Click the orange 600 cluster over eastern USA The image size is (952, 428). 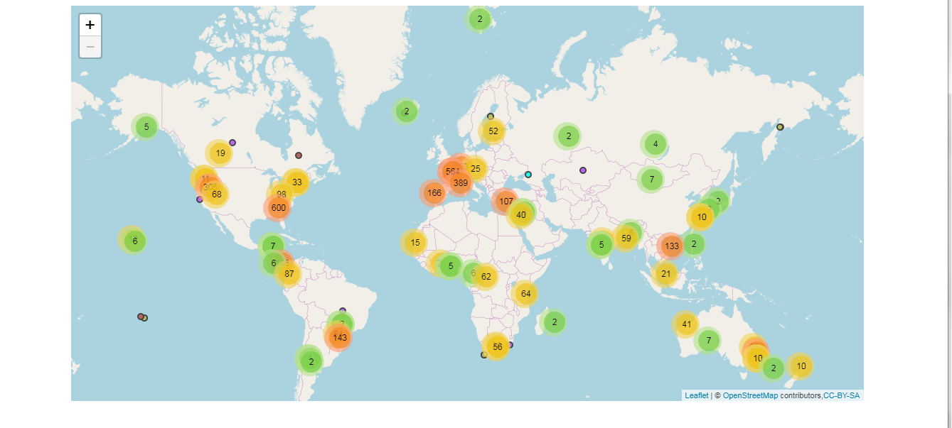coord(278,207)
